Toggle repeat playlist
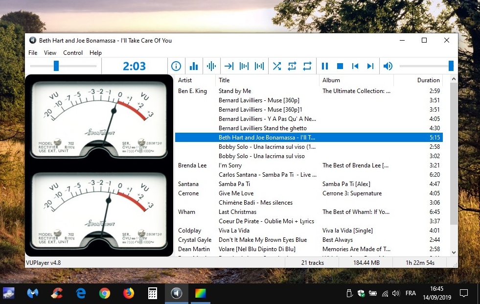Screen dimensions: 480x304 pyautogui.click(x=307, y=66)
